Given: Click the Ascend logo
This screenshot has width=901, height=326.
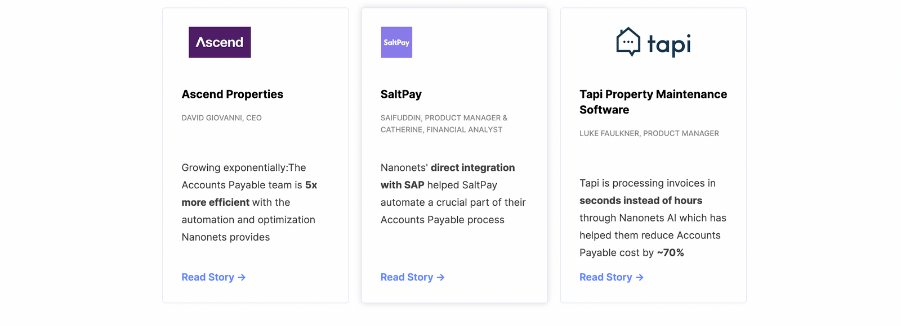Looking at the screenshot, I should pos(220,42).
